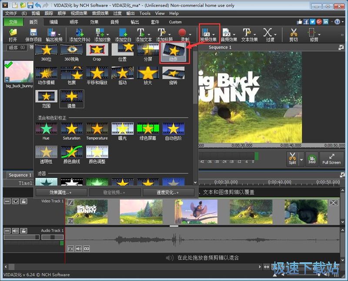This screenshot has height=281, width=348.
Task: Click the 打开 open toolbar icon
Action: coord(13,35)
